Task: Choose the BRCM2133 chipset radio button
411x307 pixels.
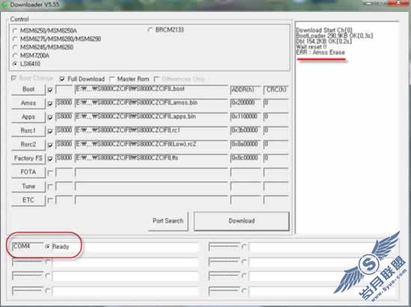Action: click(150, 30)
